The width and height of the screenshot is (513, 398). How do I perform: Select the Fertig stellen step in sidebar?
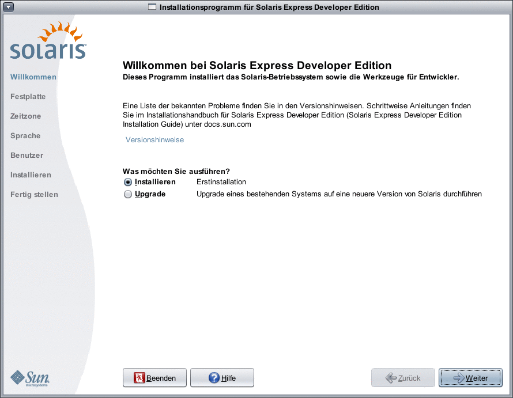[34, 195]
